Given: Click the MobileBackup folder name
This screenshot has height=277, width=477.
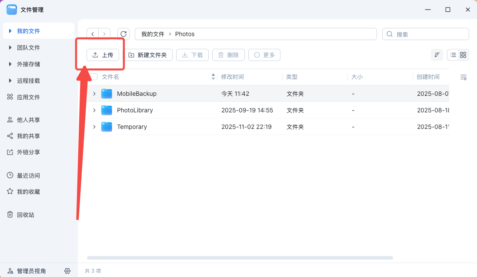Looking at the screenshot, I should pyautogui.click(x=137, y=94).
